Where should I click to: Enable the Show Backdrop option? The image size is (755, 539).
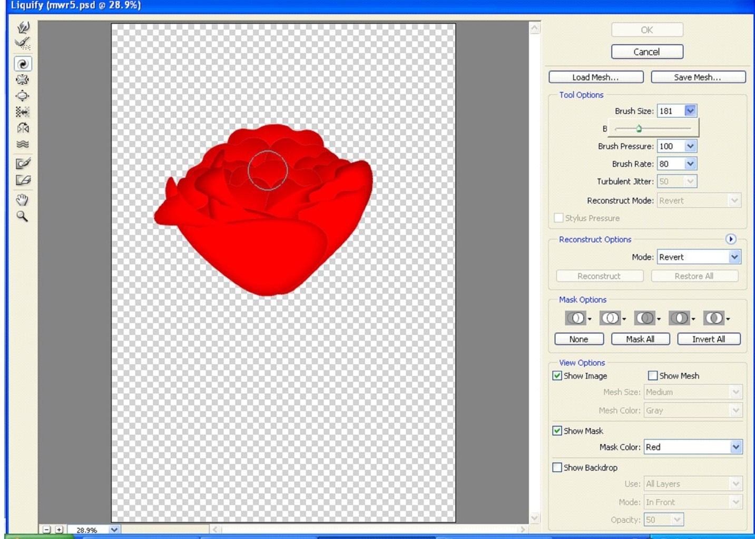(x=557, y=467)
